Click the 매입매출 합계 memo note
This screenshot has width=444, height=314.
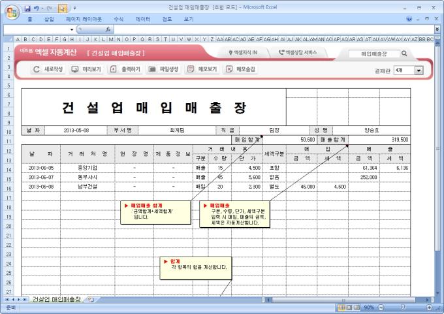pyautogui.click(x=155, y=212)
